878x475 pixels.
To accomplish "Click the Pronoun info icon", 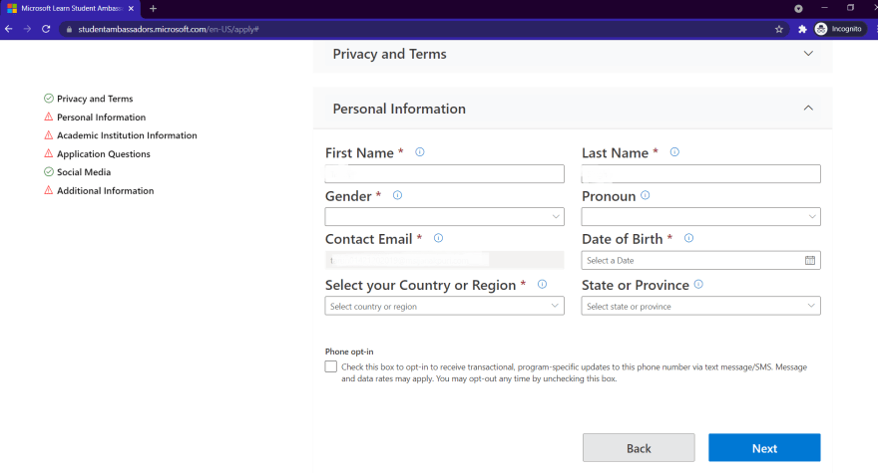I will pos(646,195).
